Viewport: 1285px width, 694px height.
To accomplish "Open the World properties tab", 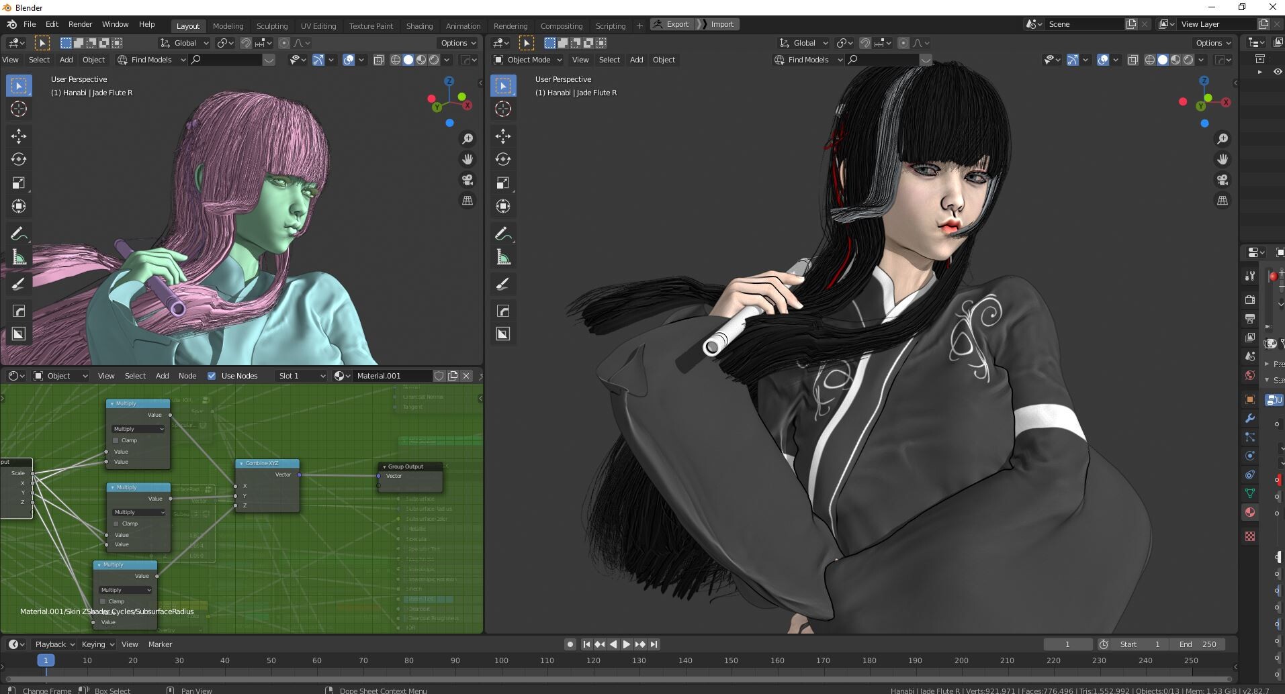I will [x=1250, y=375].
